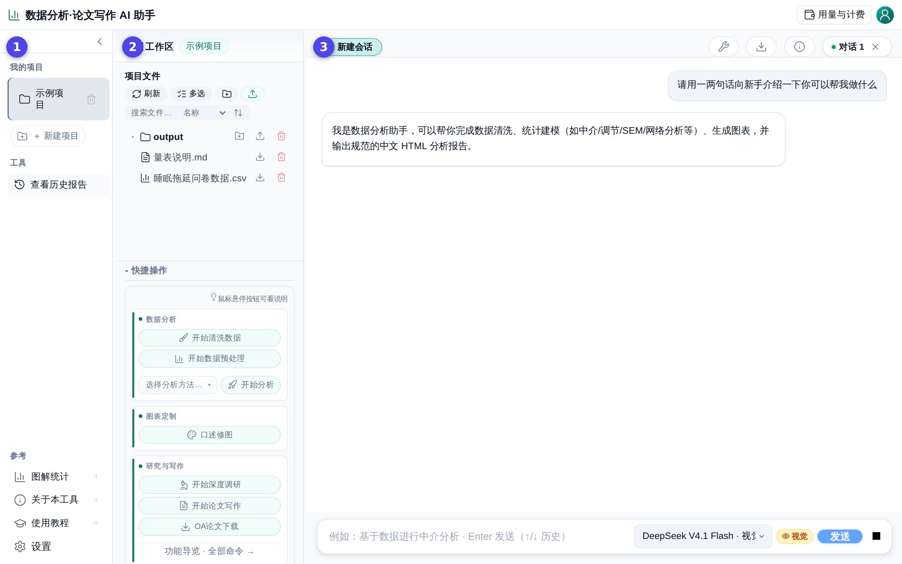Open the wrench tools icon in chat header
The width and height of the screenshot is (902, 564).
coord(724,46)
